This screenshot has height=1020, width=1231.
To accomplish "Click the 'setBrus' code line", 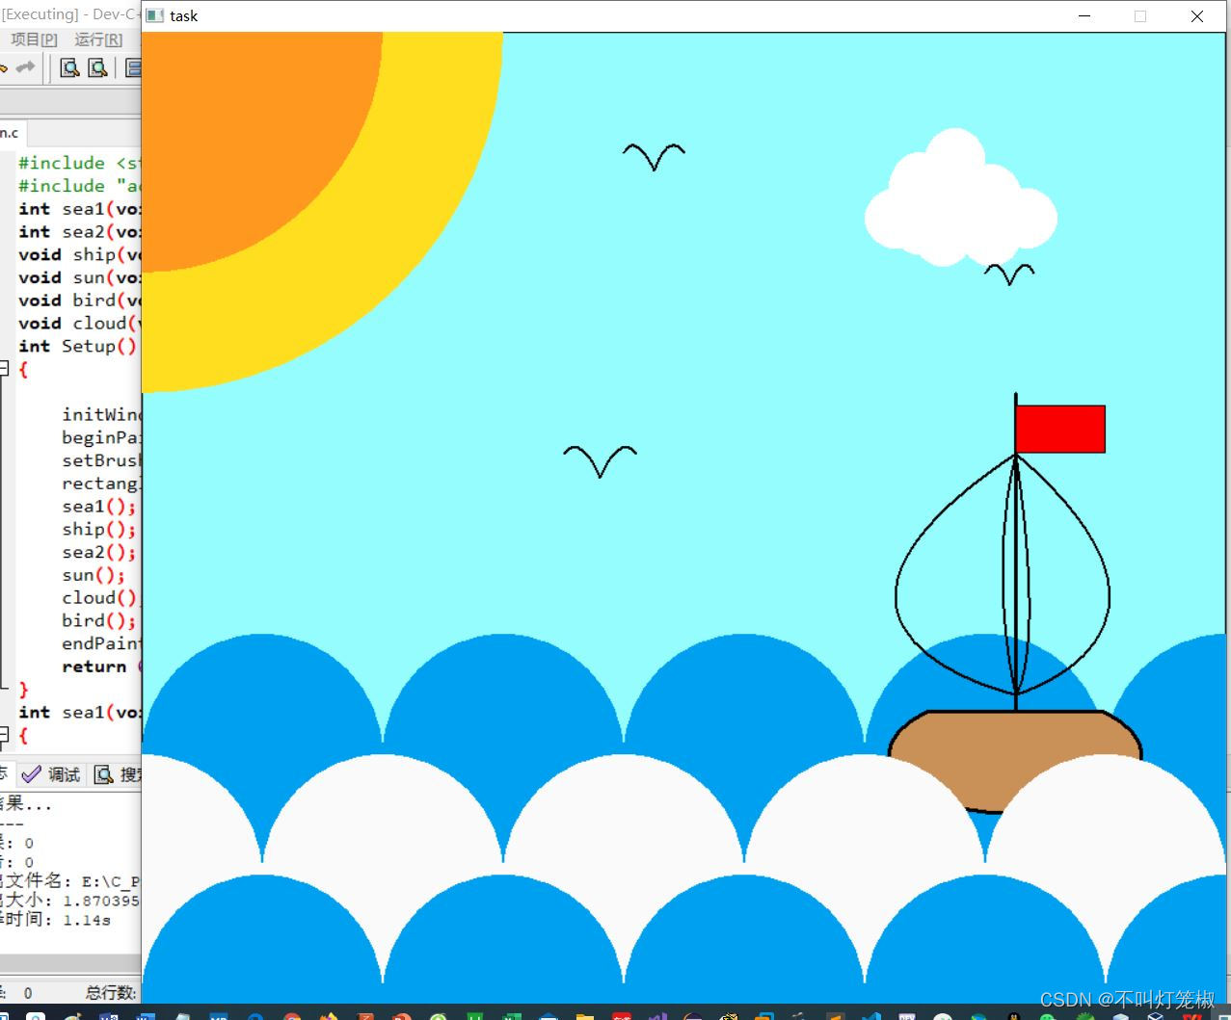I will click(101, 460).
